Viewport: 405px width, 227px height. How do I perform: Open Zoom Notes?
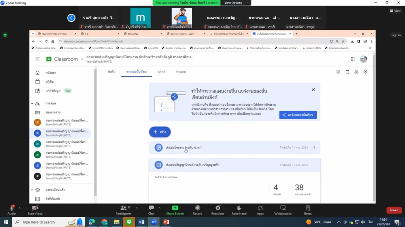(x=308, y=210)
